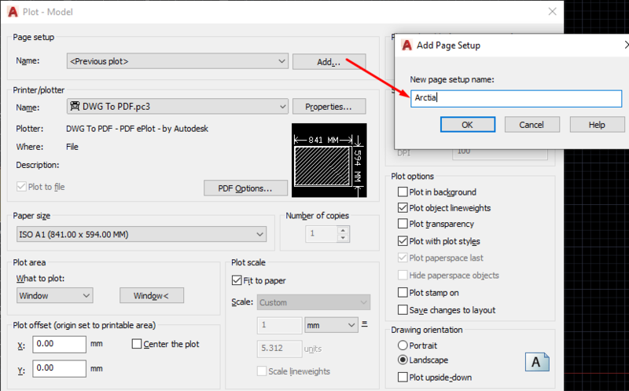Increase number of copies with up arrow
The width and height of the screenshot is (629, 391).
pos(343,230)
